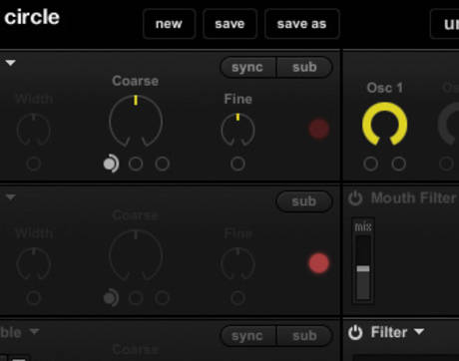The width and height of the screenshot is (459, 361).
Task: Click the Mouth Filter mix slider handle
Action: (363, 268)
